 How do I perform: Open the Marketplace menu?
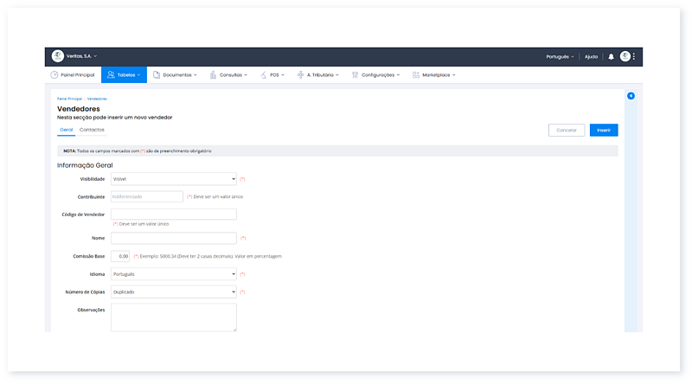pos(434,75)
